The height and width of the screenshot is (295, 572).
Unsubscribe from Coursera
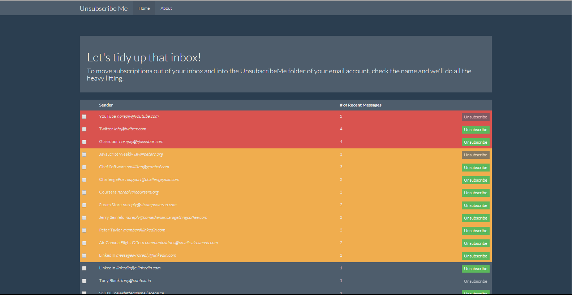click(x=476, y=193)
